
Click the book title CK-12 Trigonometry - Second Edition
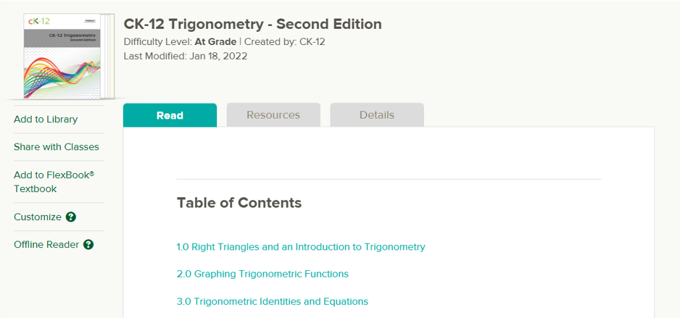[253, 24]
